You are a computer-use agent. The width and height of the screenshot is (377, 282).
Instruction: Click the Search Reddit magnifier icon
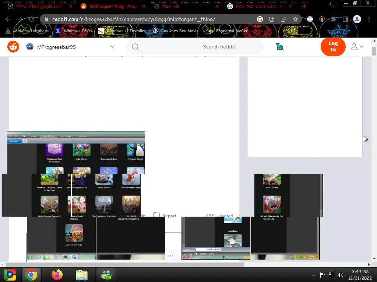135,47
